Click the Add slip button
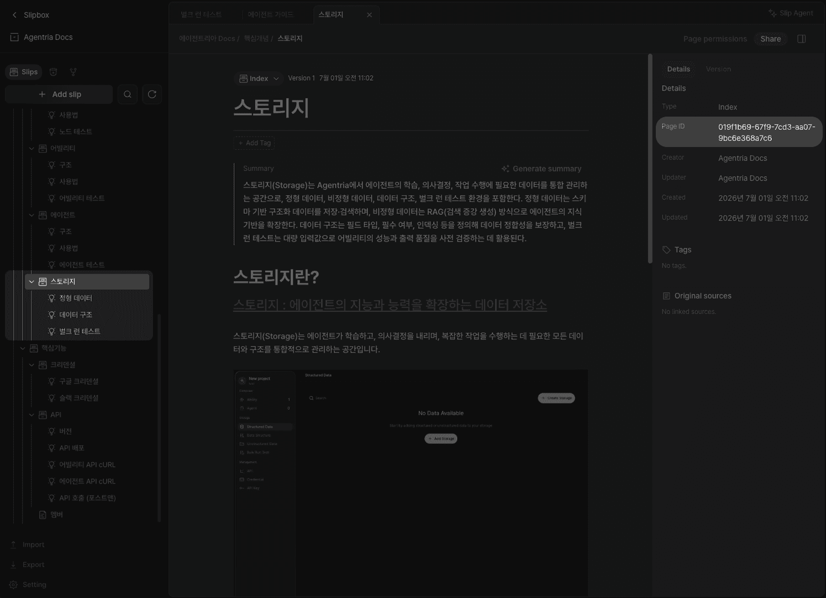This screenshot has height=598, width=826. click(59, 95)
